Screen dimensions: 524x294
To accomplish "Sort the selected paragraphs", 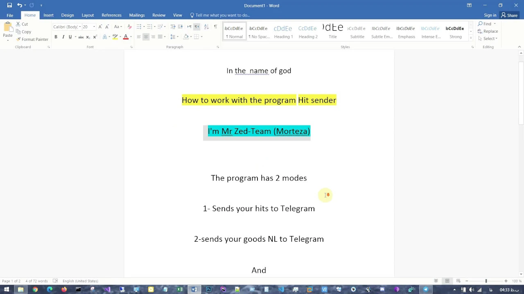I will (x=206, y=27).
